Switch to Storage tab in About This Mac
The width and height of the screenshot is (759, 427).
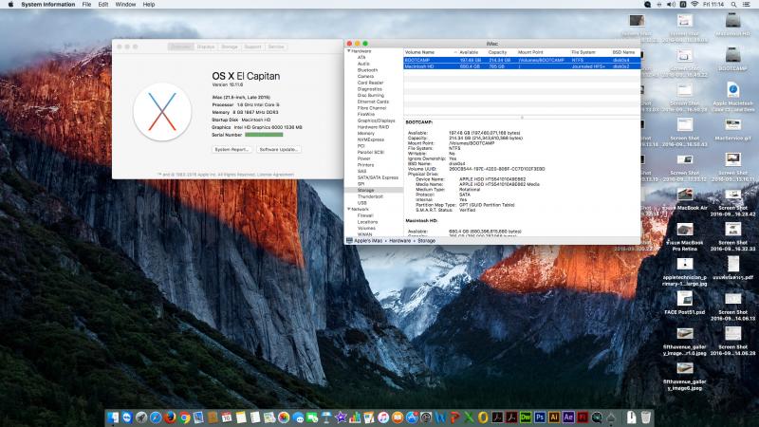click(x=230, y=46)
